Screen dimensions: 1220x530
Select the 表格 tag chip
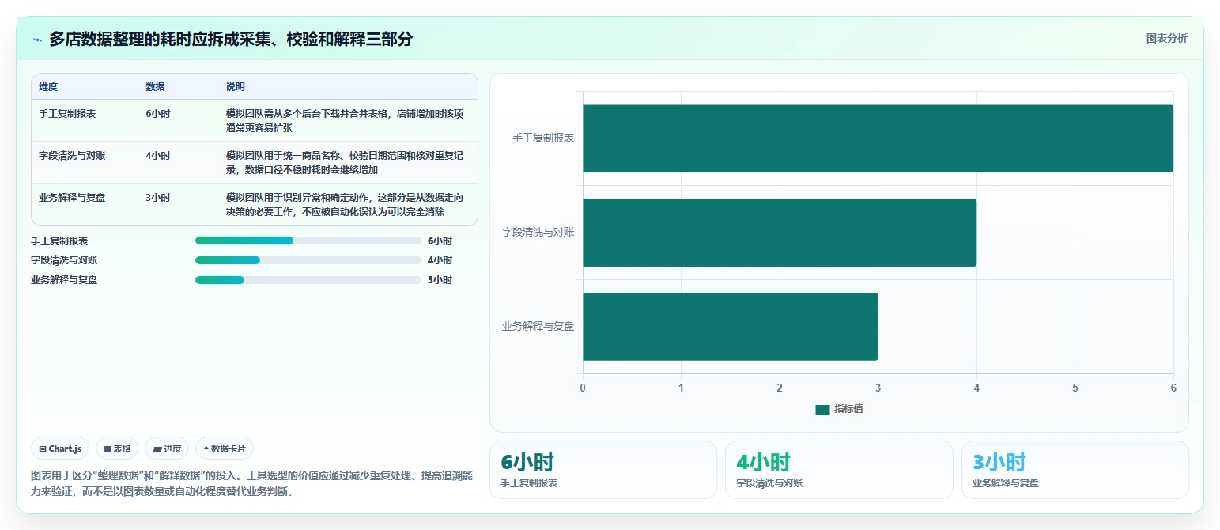(x=117, y=449)
